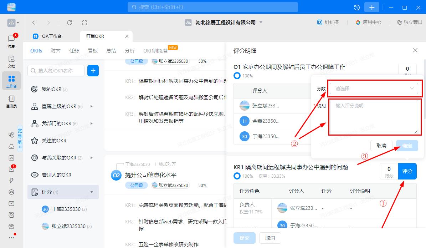Click the 取消 button in score popup
This screenshot has width=426, height=248.
click(x=381, y=146)
